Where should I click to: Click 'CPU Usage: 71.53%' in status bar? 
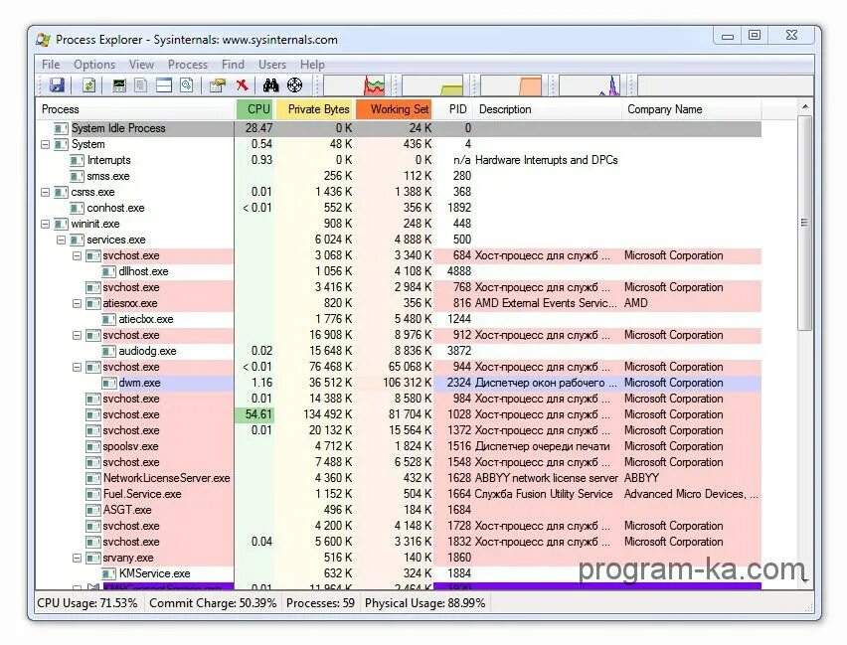pos(87,603)
